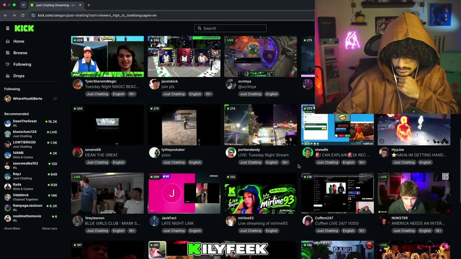The image size is (461, 259).
Task: Click noslimethemovie's avatar in the Recommended list
Action: [8, 218]
